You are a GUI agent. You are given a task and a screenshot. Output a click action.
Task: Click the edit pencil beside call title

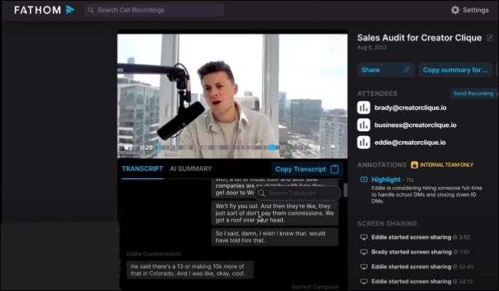490,38
